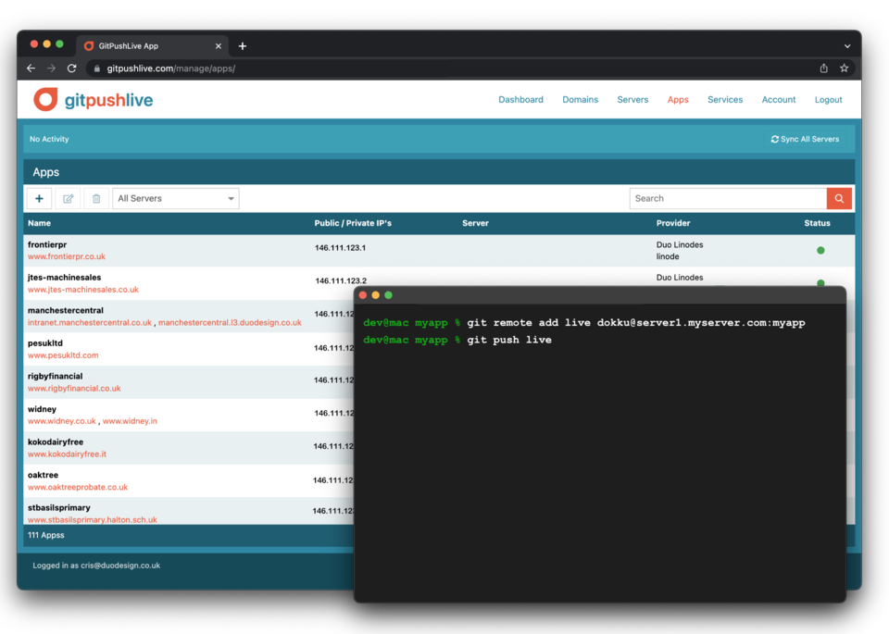Click the Status column header
This screenshot has height=634, width=889.
(x=817, y=223)
